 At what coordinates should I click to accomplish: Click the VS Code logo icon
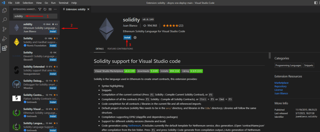[3, 3]
